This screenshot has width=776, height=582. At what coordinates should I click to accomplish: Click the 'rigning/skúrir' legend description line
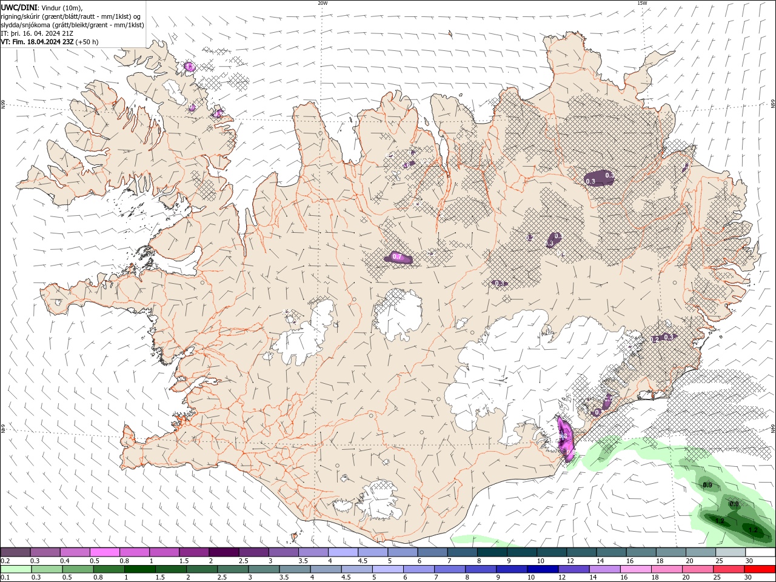[72, 16]
